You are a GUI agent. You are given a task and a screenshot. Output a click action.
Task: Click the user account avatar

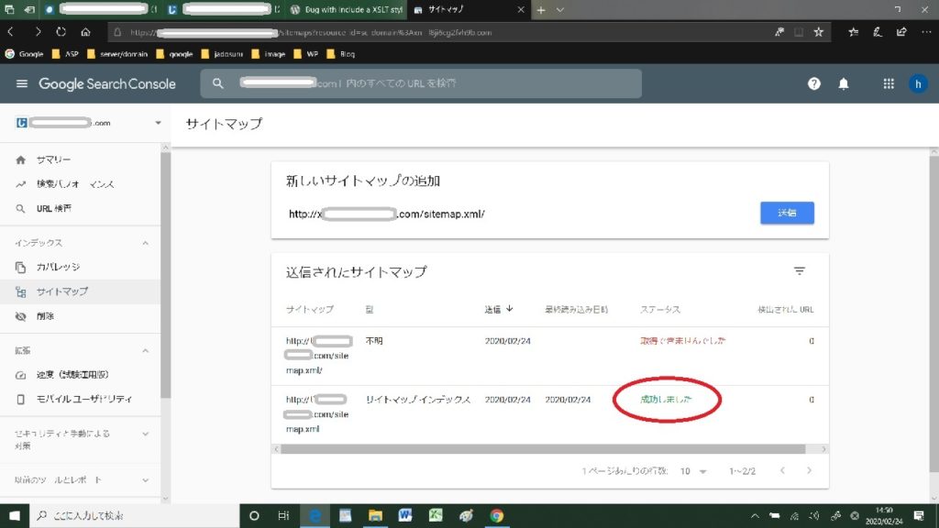tap(917, 83)
